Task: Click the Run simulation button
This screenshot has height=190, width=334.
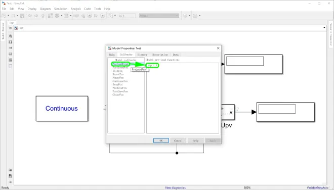Action: 90,16
